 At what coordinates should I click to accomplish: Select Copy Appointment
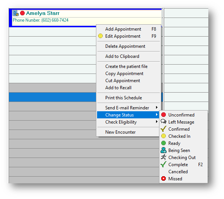(128, 74)
